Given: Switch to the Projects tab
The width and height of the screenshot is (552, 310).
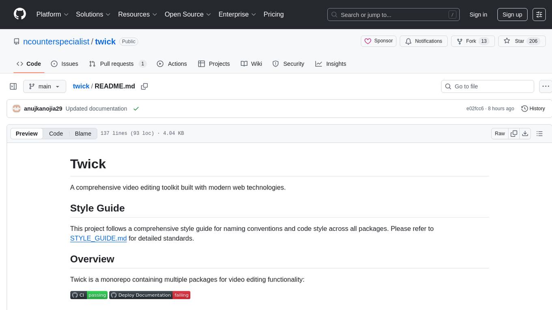Looking at the screenshot, I should pyautogui.click(x=214, y=64).
